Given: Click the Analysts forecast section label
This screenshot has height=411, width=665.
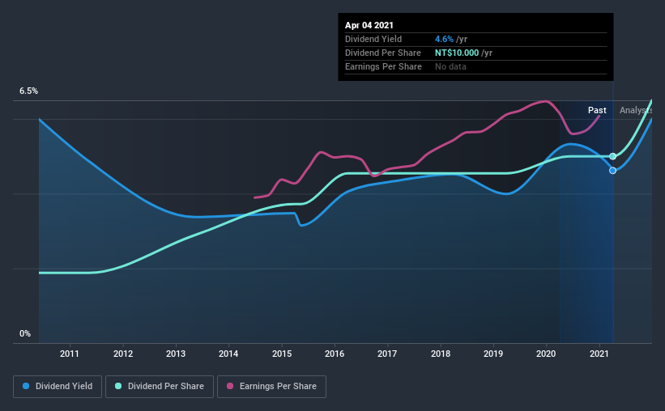Looking at the screenshot, I should click(636, 110).
